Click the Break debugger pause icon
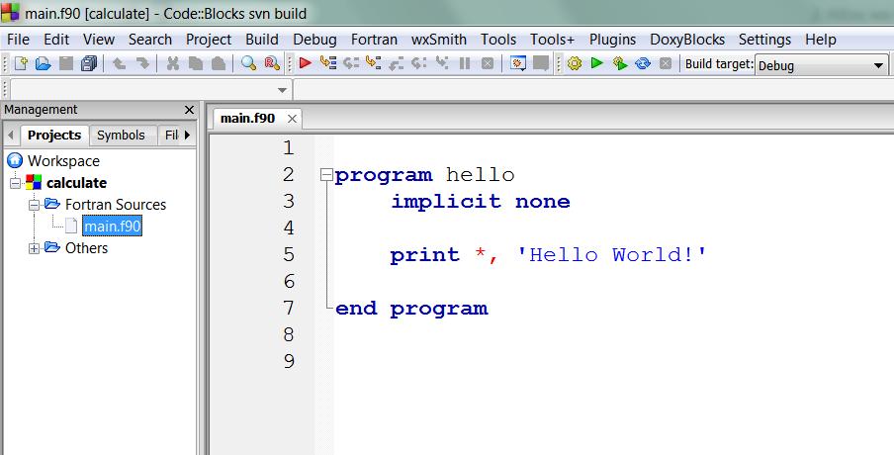Screen dimensions: 894x455 (465, 63)
